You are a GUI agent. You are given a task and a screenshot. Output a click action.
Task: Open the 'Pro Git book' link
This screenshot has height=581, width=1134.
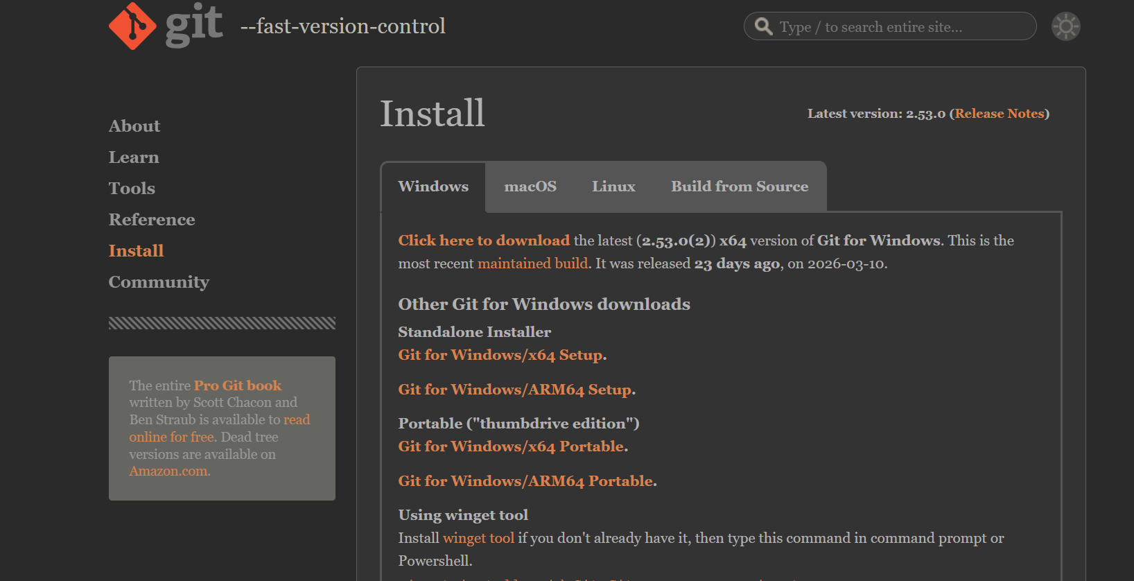click(238, 385)
